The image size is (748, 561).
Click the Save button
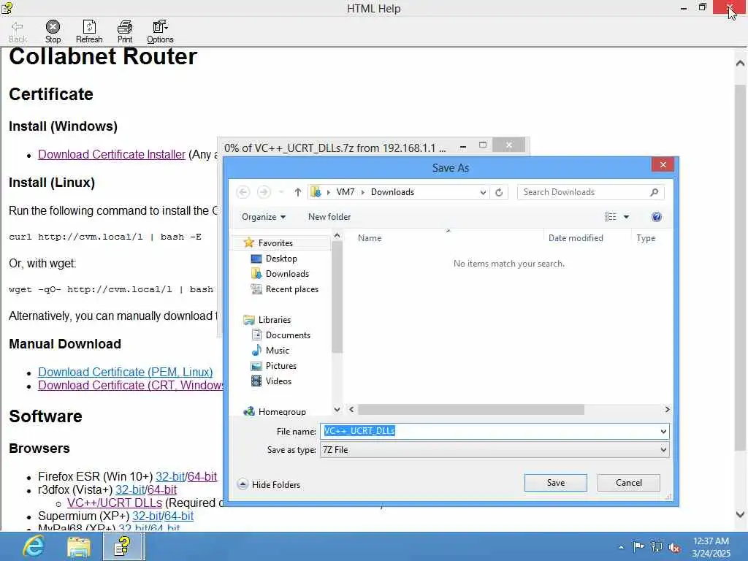coord(556,483)
